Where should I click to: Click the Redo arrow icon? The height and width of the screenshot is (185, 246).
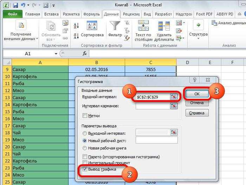(x=34, y=5)
